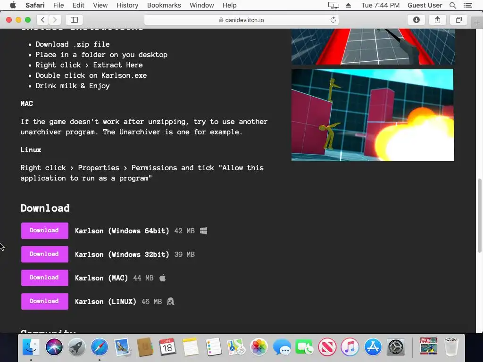This screenshot has height=362, width=483.
Task: Download Karlson (Windows 64bit)
Action: coord(45,230)
